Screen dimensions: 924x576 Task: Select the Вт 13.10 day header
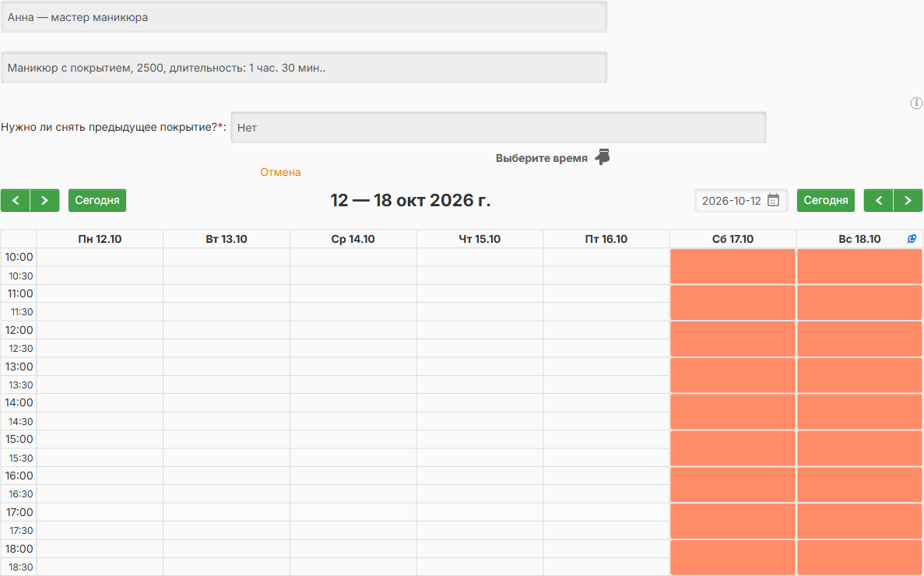(x=227, y=239)
